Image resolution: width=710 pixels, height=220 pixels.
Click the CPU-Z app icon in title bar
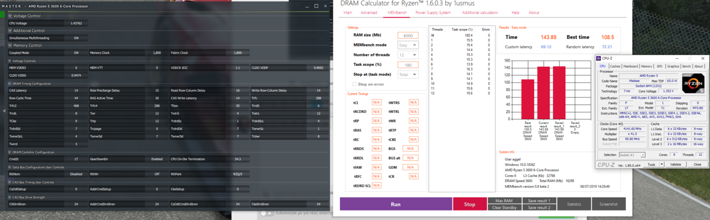tap(599, 58)
